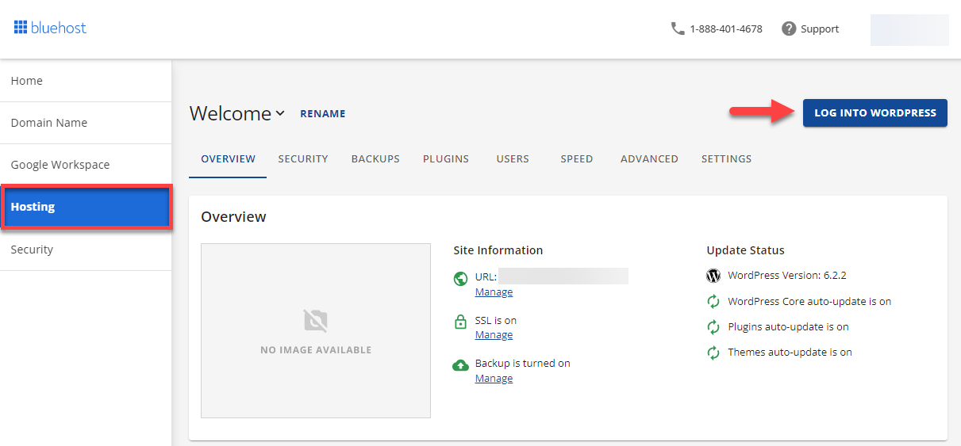The image size is (961, 446).
Task: Open the Manage link under SSL
Action: point(494,335)
